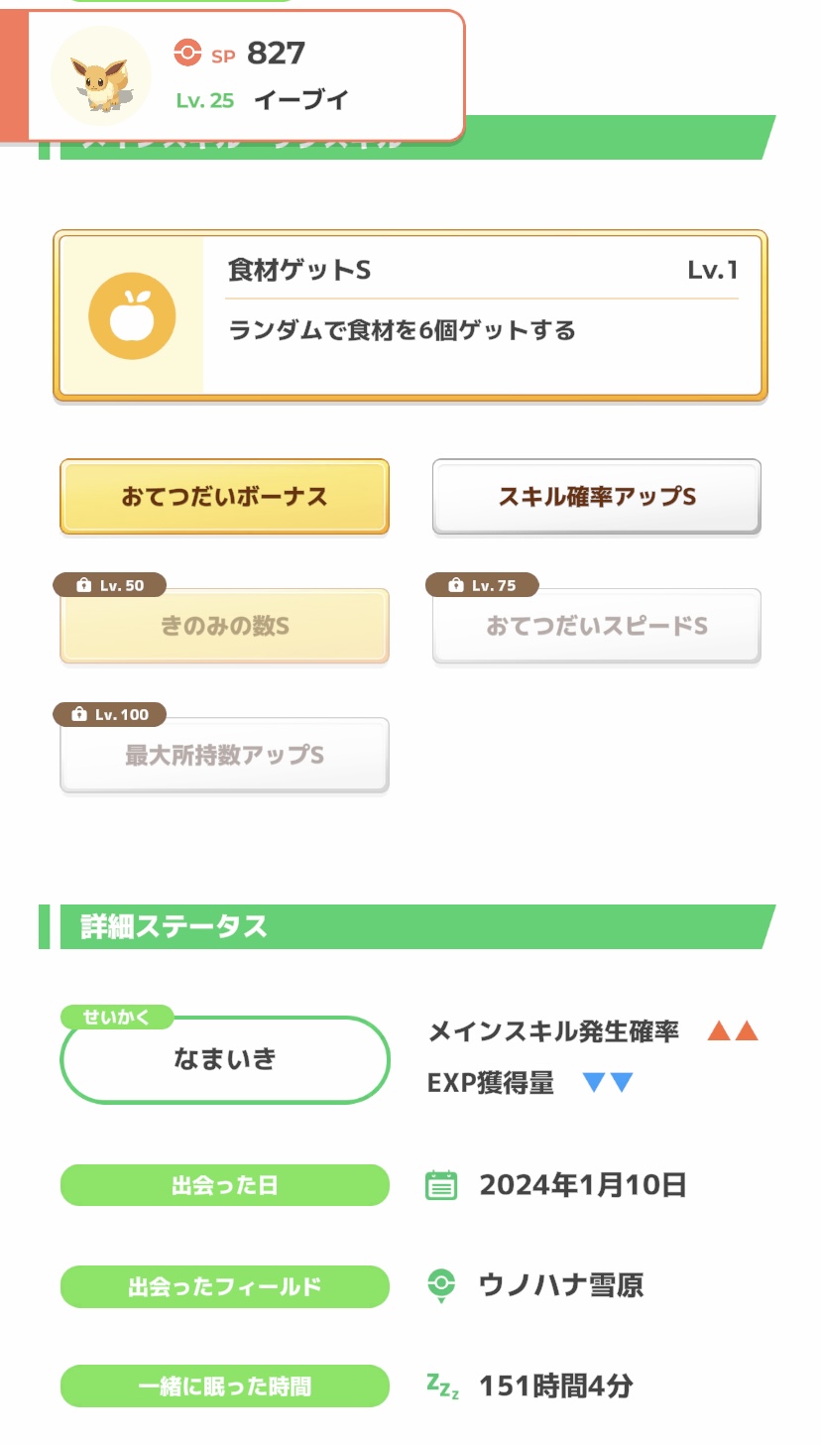Tap the apple ingredient skill icon
Viewport: 821px width, 1445px height.
click(132, 316)
